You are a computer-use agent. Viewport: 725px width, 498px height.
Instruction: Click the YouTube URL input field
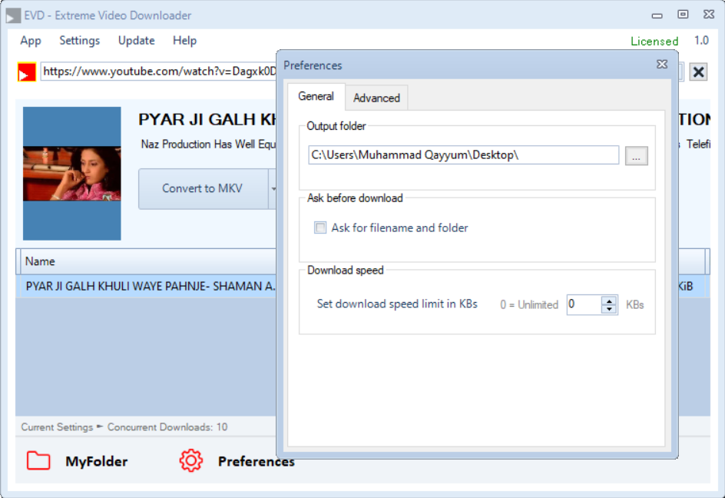[x=158, y=71]
